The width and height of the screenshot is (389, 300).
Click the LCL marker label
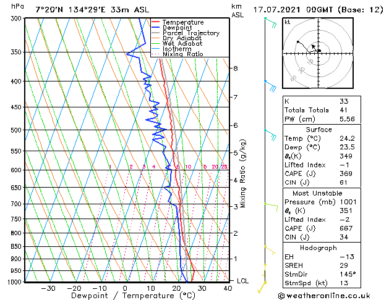pos(242,281)
